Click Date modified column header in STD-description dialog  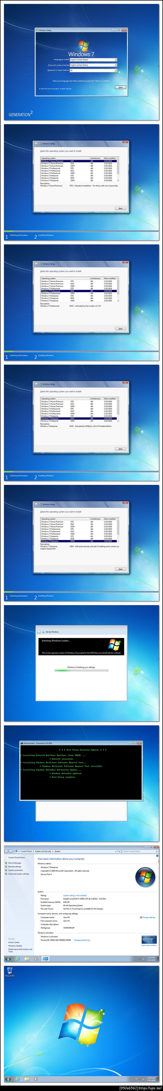click(110, 158)
